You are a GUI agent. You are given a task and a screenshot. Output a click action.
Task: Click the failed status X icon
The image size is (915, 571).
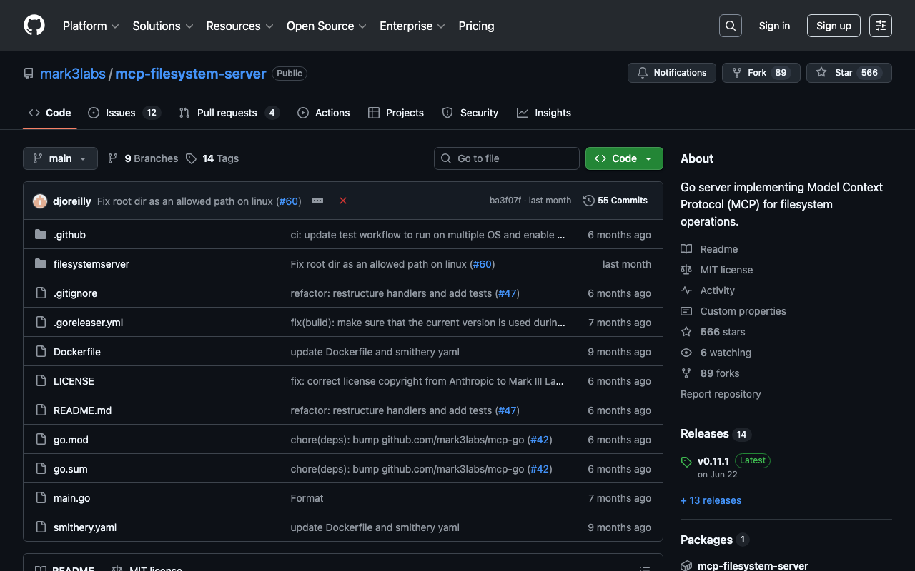point(343,201)
